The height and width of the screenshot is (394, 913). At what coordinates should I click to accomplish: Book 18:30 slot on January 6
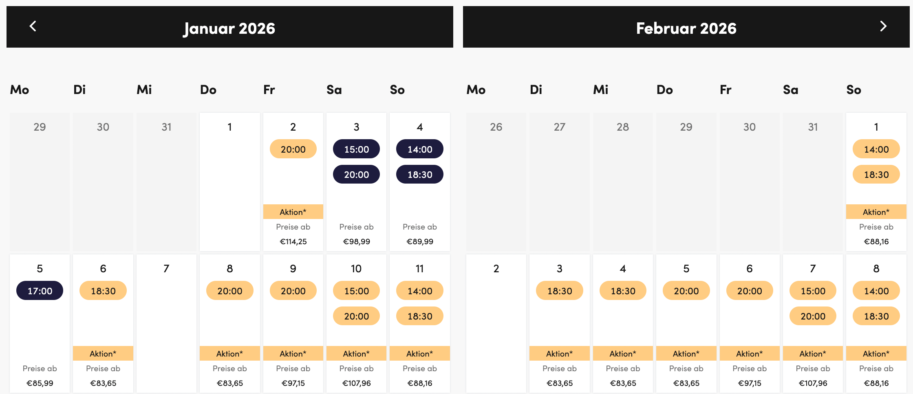pos(103,291)
